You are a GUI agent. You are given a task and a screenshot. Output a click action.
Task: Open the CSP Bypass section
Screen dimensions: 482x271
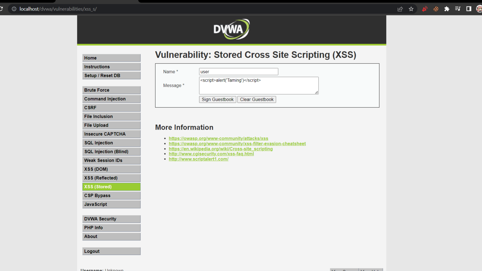[111, 195]
